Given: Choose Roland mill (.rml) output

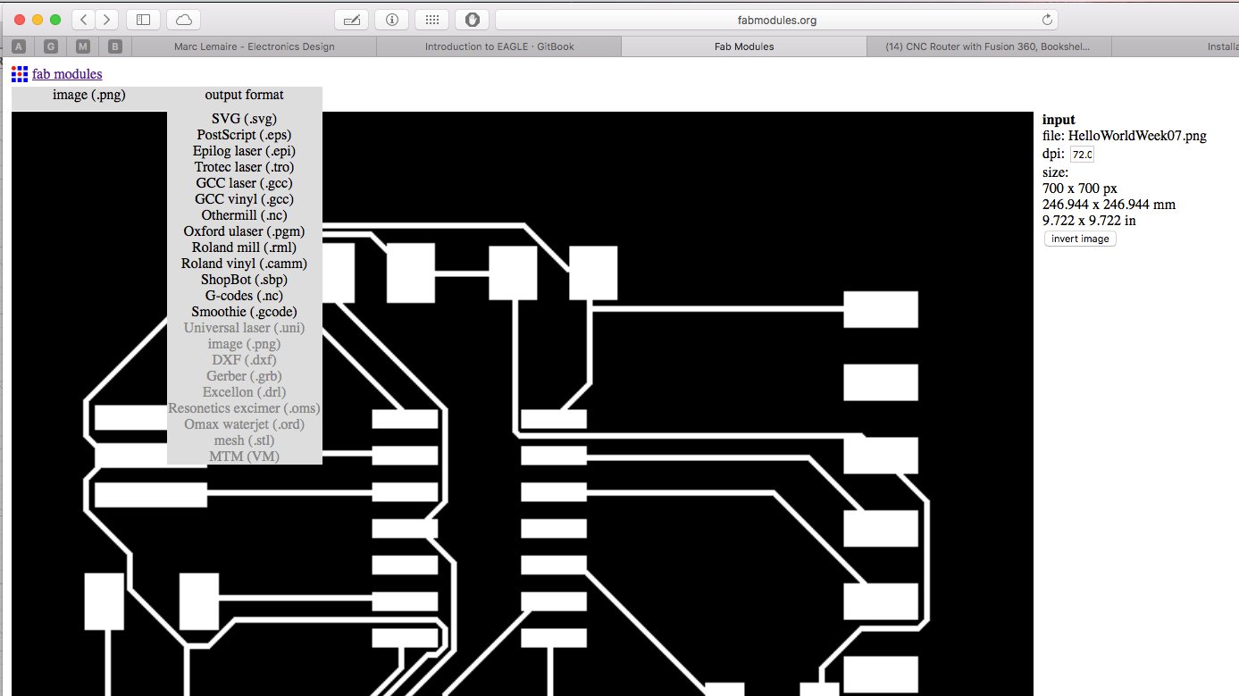Looking at the screenshot, I should [244, 247].
